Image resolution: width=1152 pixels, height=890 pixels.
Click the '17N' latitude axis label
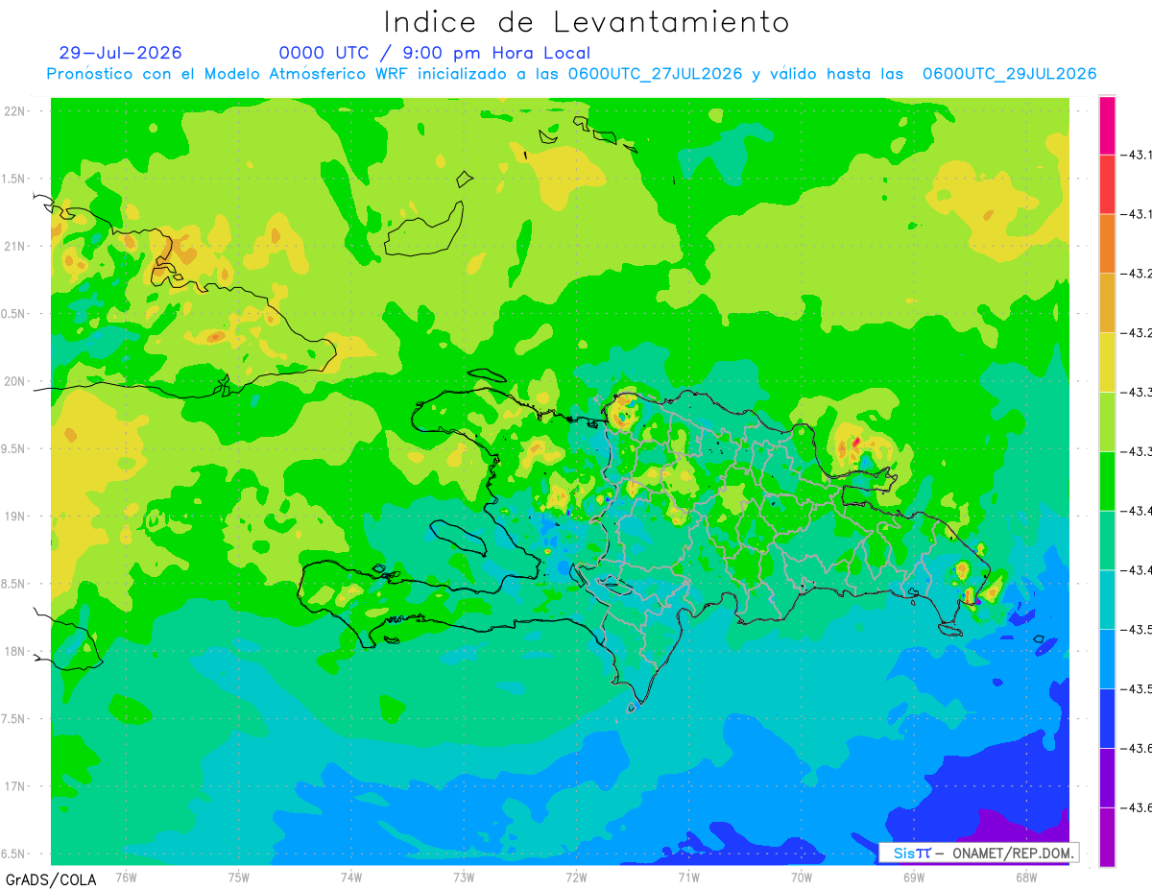pyautogui.click(x=15, y=786)
